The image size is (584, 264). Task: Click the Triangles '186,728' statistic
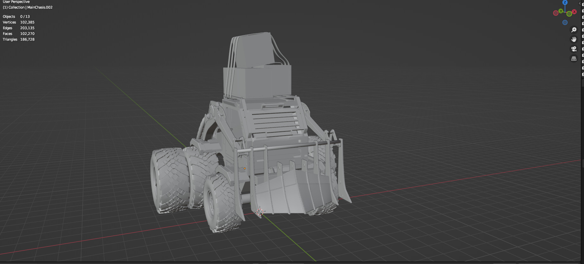(27, 39)
